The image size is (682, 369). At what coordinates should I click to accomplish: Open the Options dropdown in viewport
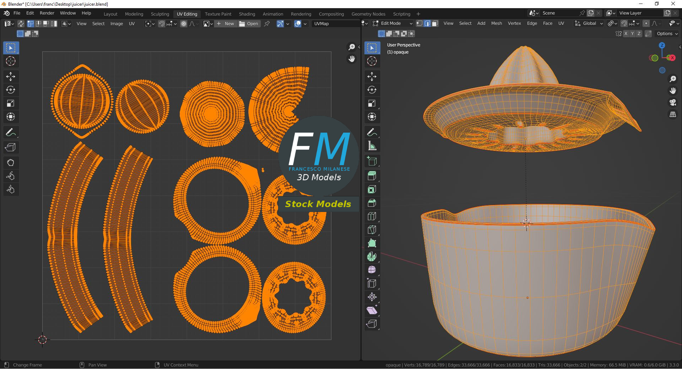click(667, 34)
